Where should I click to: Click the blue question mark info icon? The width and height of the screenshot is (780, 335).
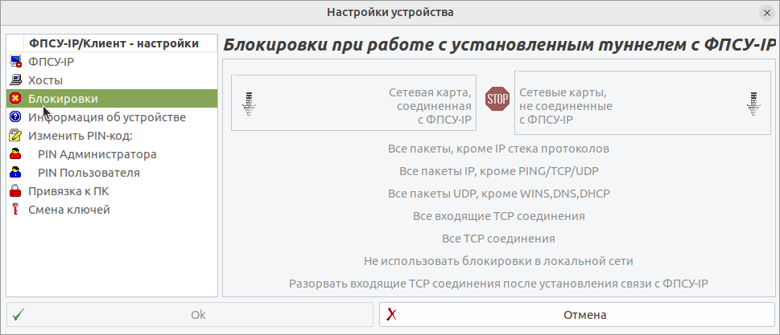(15, 117)
